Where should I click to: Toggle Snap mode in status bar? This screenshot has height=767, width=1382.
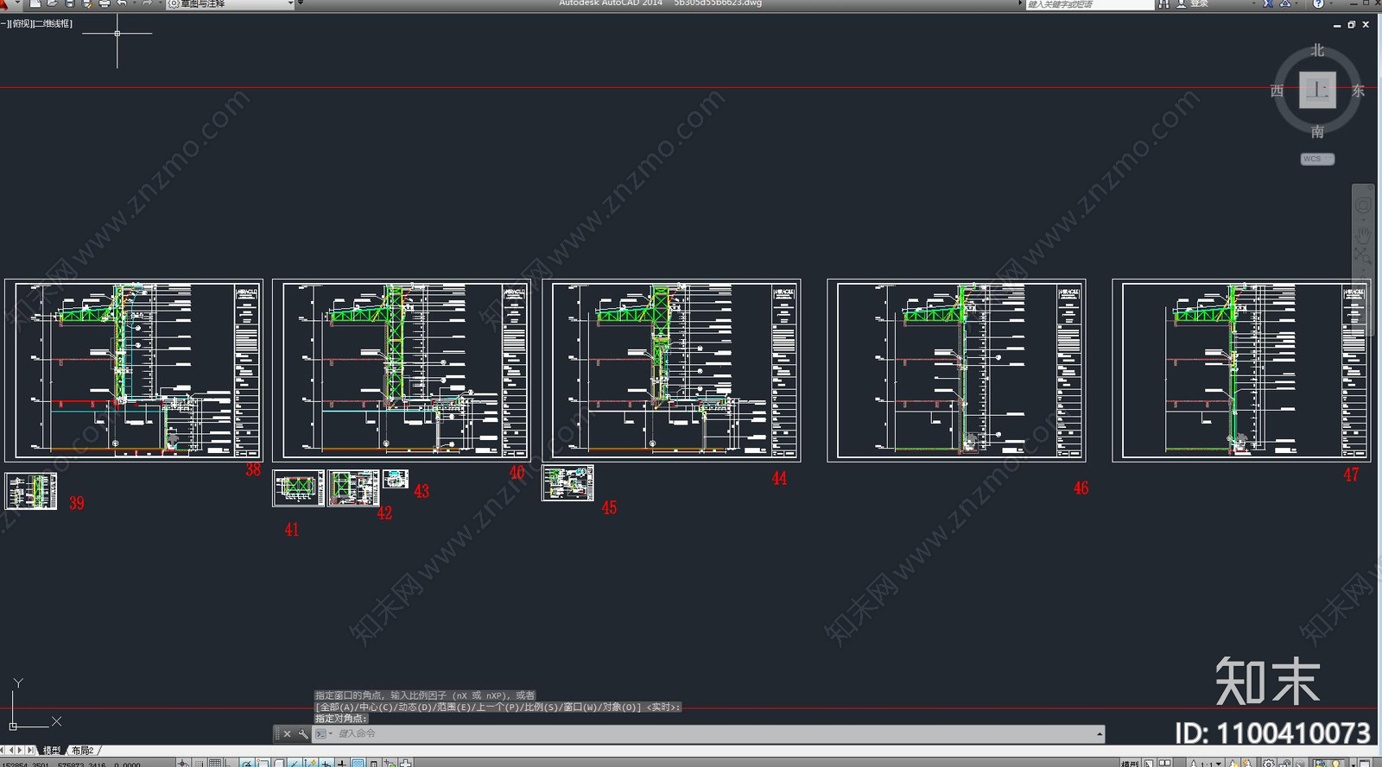tap(199, 761)
